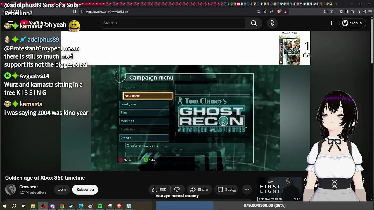Open Brave browser from the taskbar
This screenshot has height=210, width=374.
pos(119,206)
